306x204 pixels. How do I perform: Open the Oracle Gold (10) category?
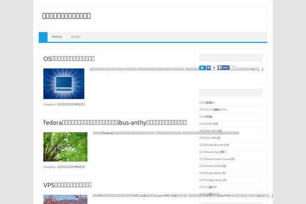pos(212,166)
